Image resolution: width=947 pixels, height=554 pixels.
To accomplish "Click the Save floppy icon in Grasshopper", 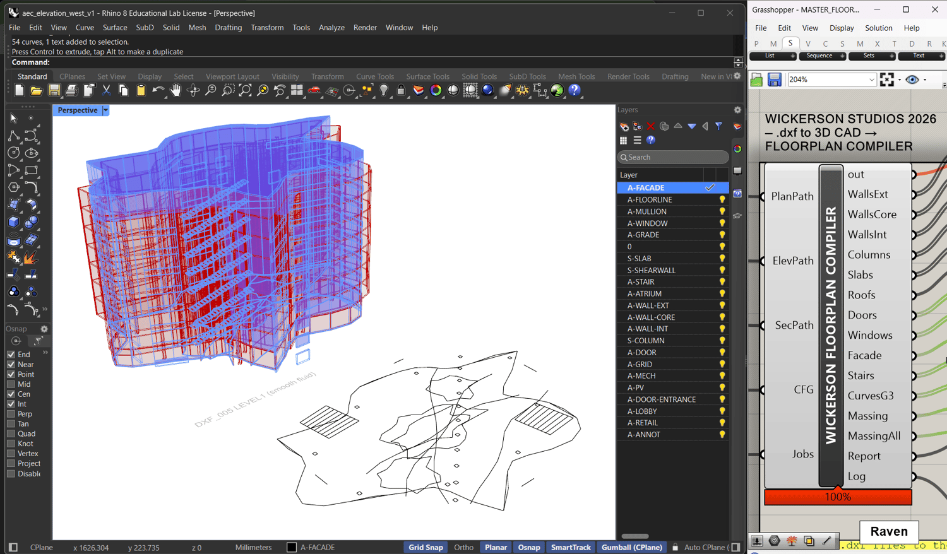I will click(x=775, y=80).
